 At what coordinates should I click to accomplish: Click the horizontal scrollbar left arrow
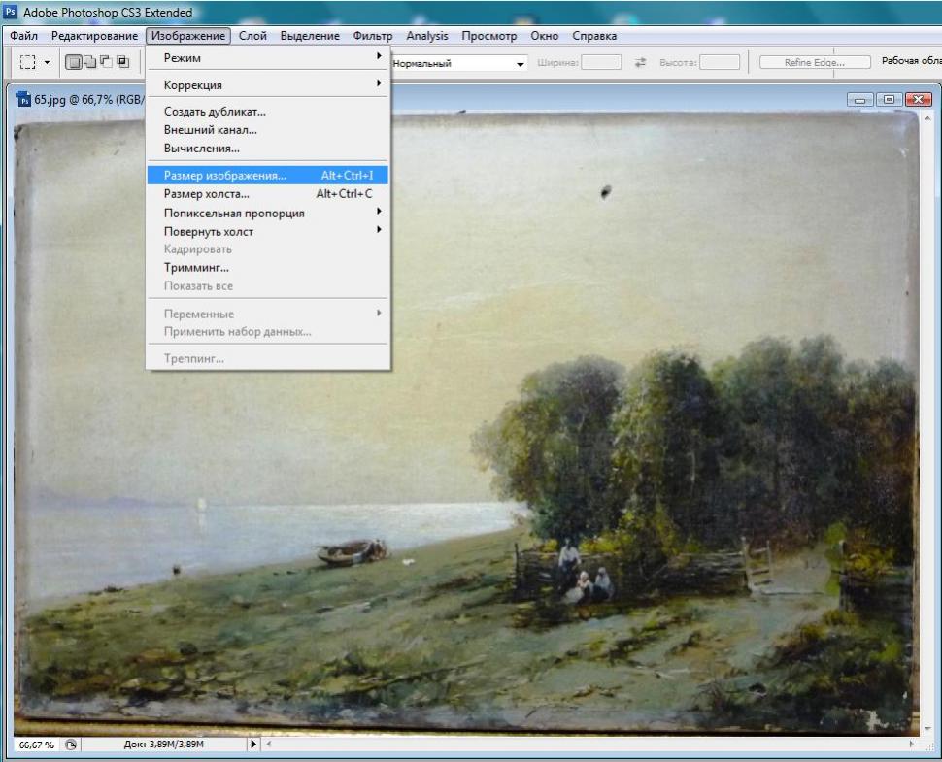click(x=269, y=744)
